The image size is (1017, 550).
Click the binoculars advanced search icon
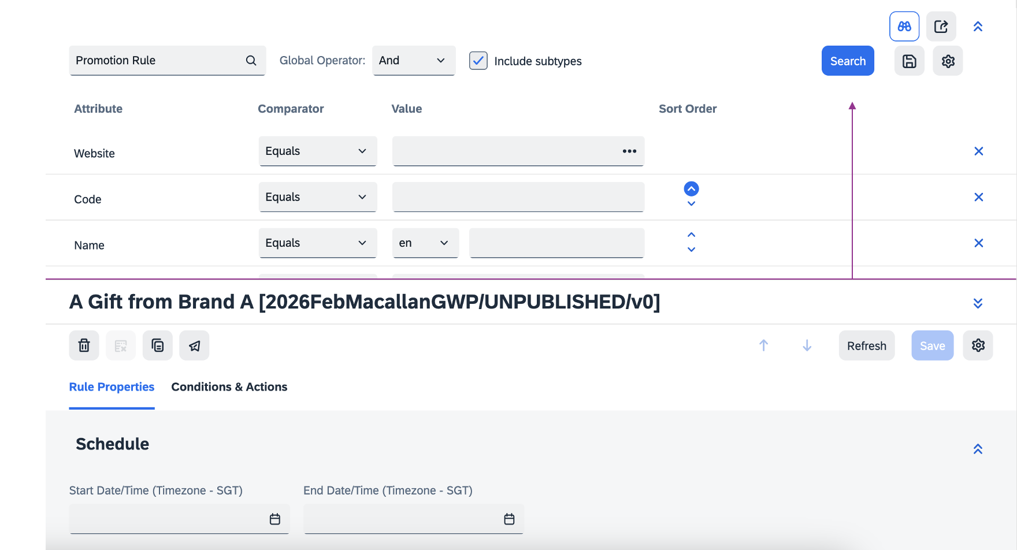tap(904, 27)
